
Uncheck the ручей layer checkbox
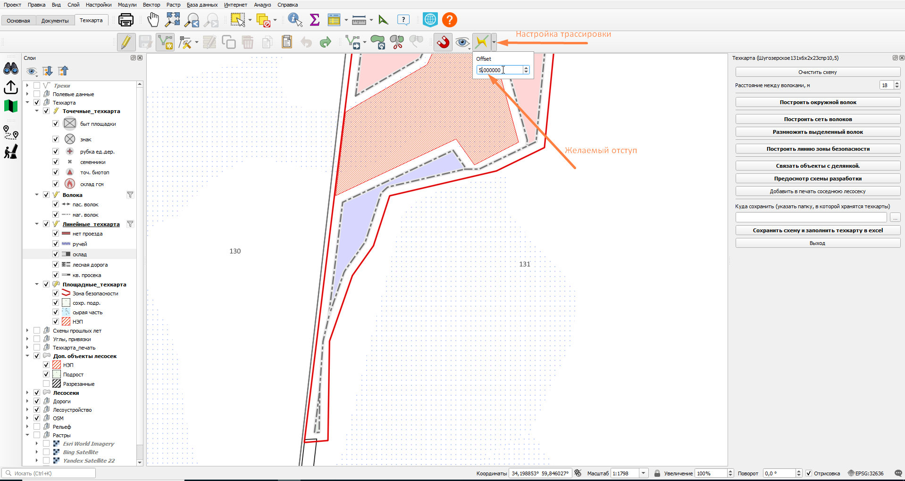tap(56, 244)
